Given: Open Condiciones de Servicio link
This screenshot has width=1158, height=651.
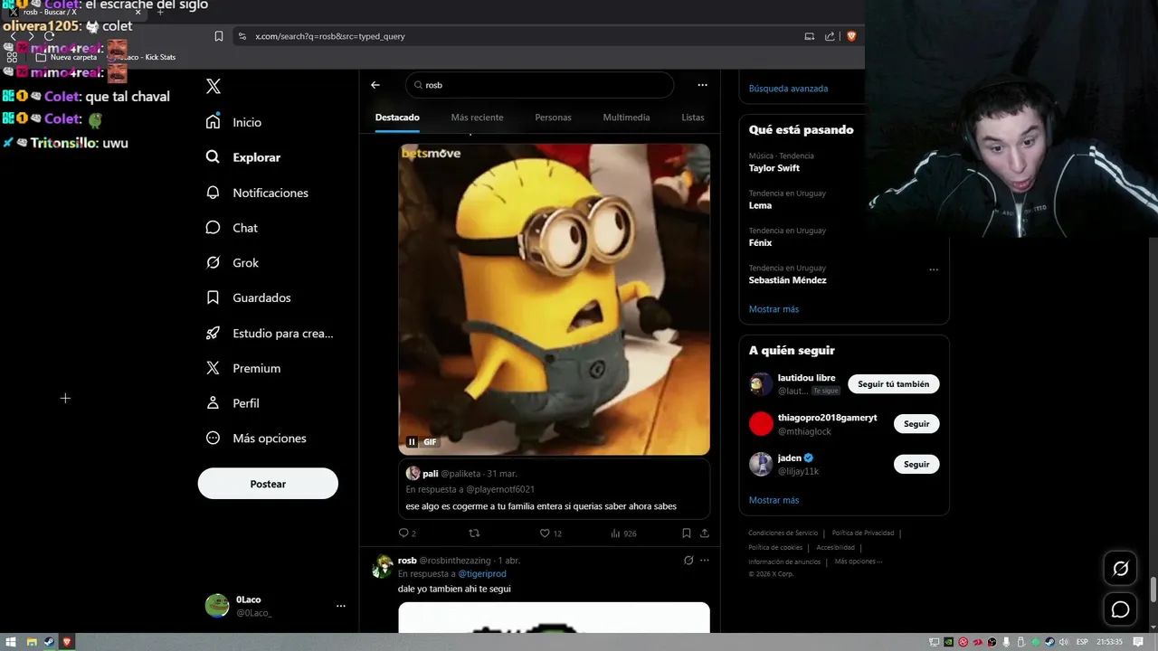Looking at the screenshot, I should (x=783, y=533).
